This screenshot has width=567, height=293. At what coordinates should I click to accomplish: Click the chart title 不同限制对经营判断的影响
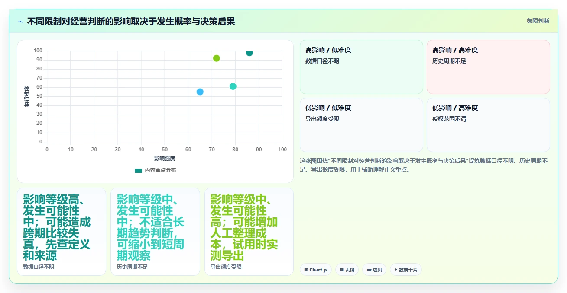131,21
